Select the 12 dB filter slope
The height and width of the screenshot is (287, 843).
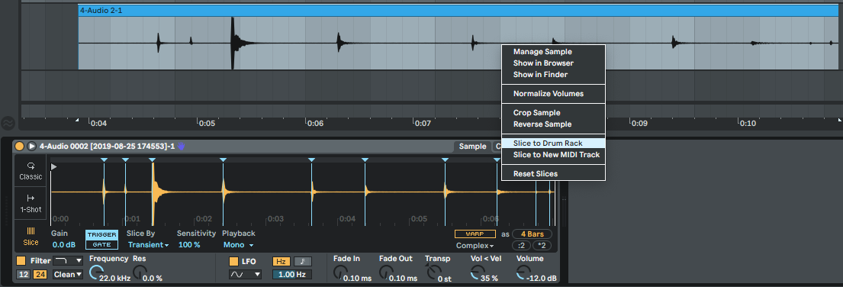click(23, 275)
